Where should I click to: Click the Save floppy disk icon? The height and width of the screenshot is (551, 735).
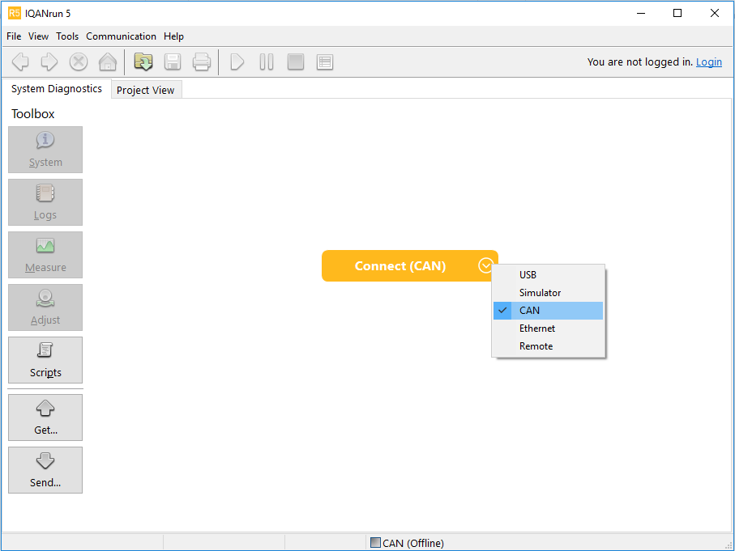173,61
